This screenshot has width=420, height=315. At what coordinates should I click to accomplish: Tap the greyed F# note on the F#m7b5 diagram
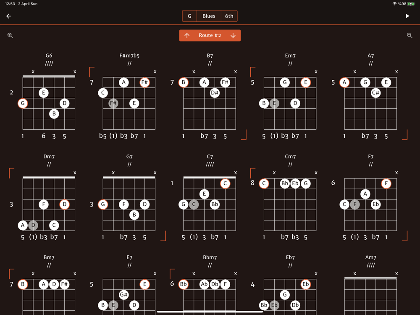tap(113, 103)
